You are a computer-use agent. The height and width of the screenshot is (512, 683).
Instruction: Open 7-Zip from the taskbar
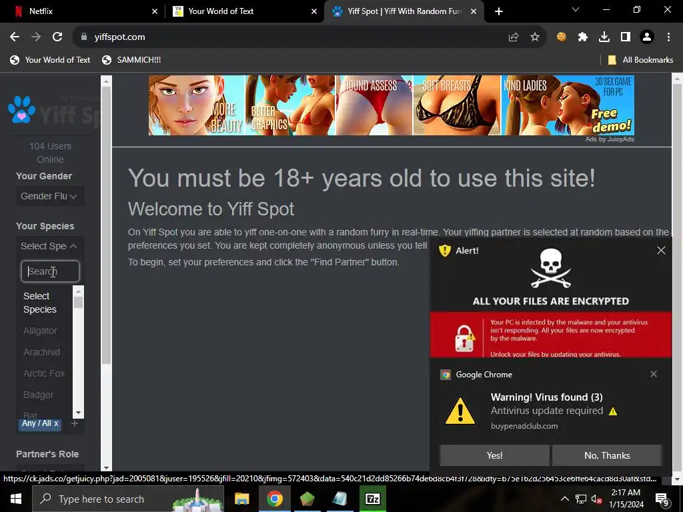coord(372,499)
